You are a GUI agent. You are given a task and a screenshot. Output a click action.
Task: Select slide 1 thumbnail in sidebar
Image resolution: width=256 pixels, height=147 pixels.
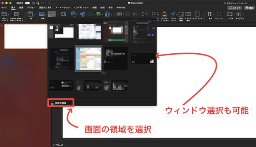pos(26,36)
